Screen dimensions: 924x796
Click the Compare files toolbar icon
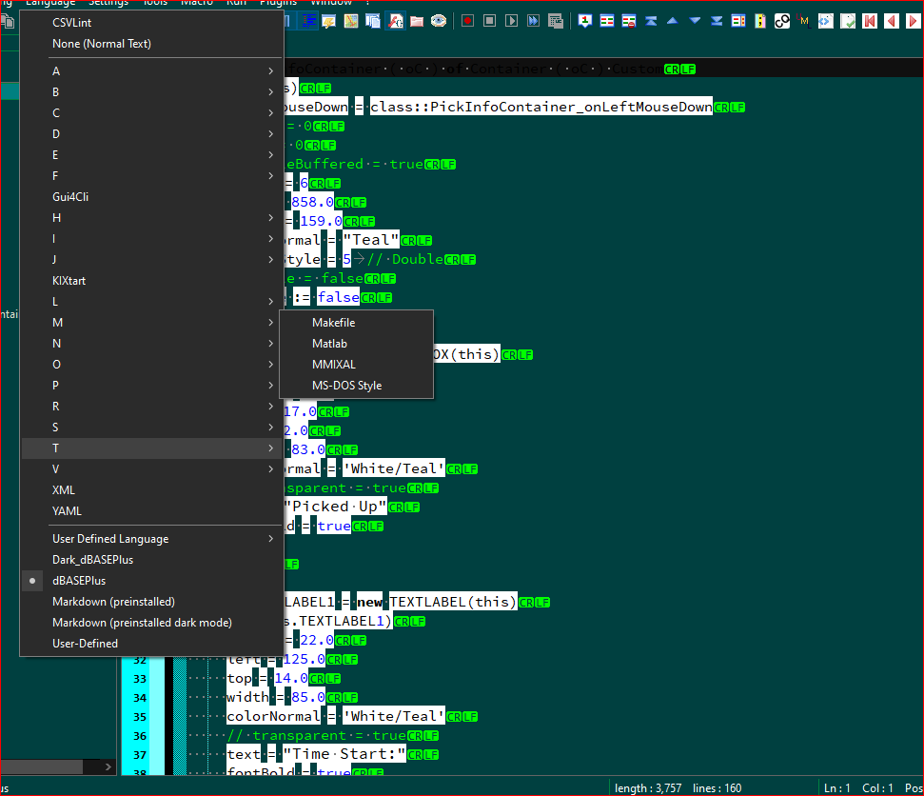coord(607,21)
